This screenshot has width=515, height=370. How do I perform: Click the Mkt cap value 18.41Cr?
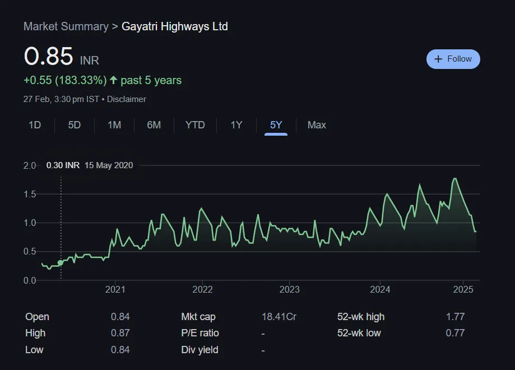pyautogui.click(x=279, y=317)
